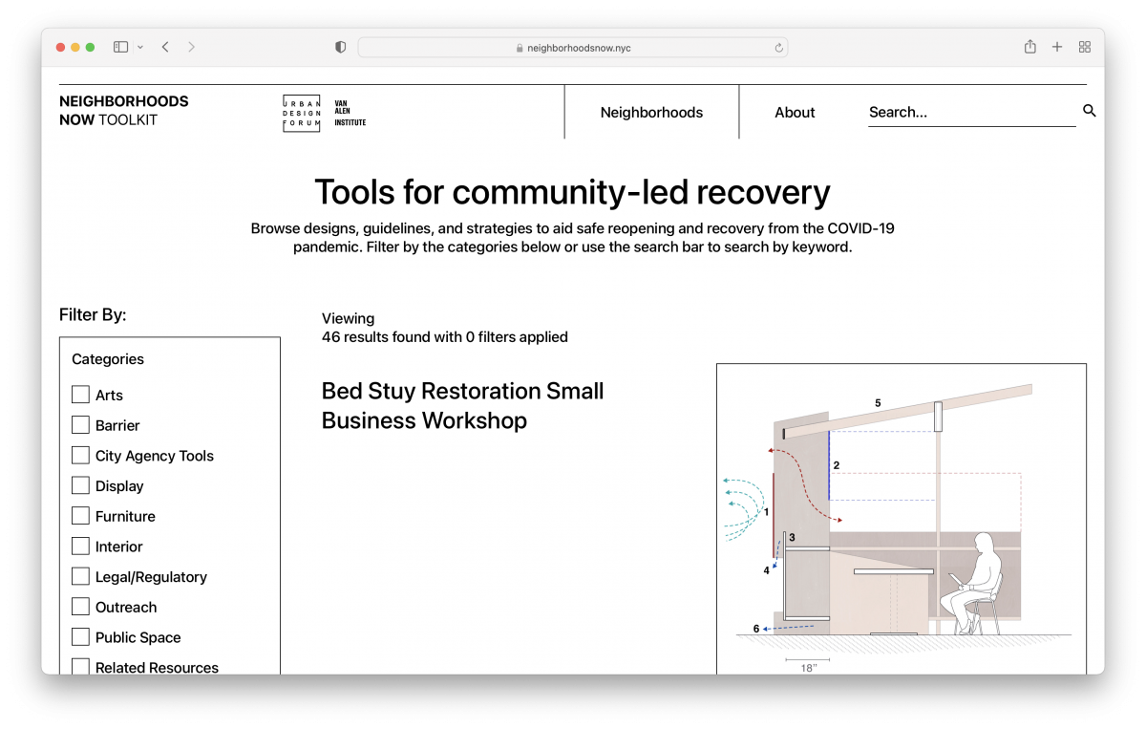Open the privacy shield report icon

(x=340, y=47)
